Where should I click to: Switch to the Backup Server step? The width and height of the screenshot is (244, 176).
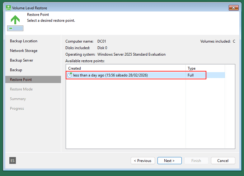pos(21,60)
